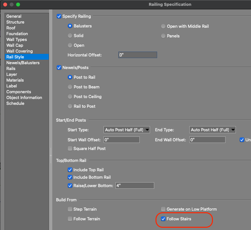Choose Open with Middle Rail option
The image size is (251, 230).
[163, 26]
